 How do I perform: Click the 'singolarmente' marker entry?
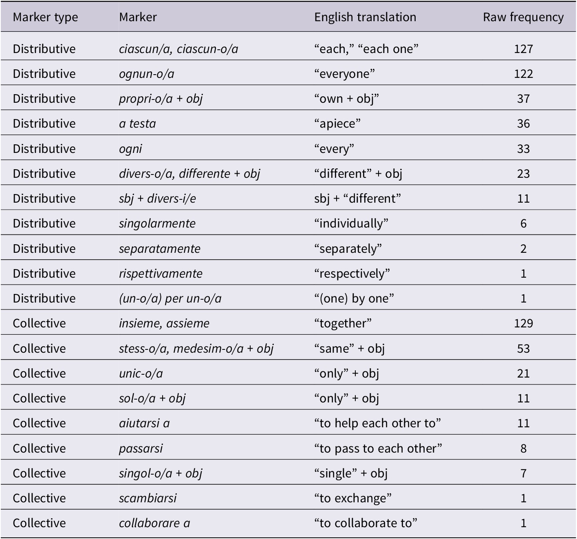(157, 223)
